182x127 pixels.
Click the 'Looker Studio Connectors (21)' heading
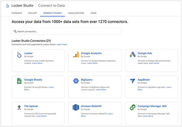coord(31,41)
